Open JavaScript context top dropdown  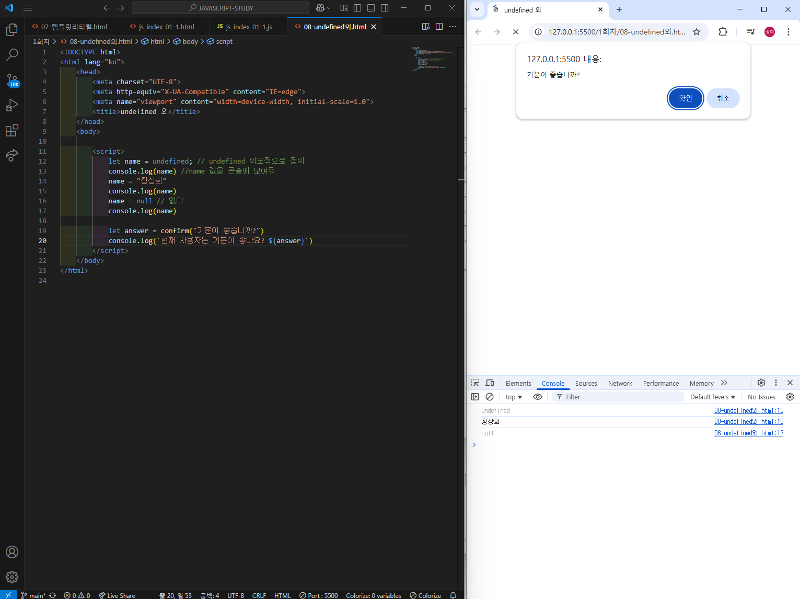[514, 397]
